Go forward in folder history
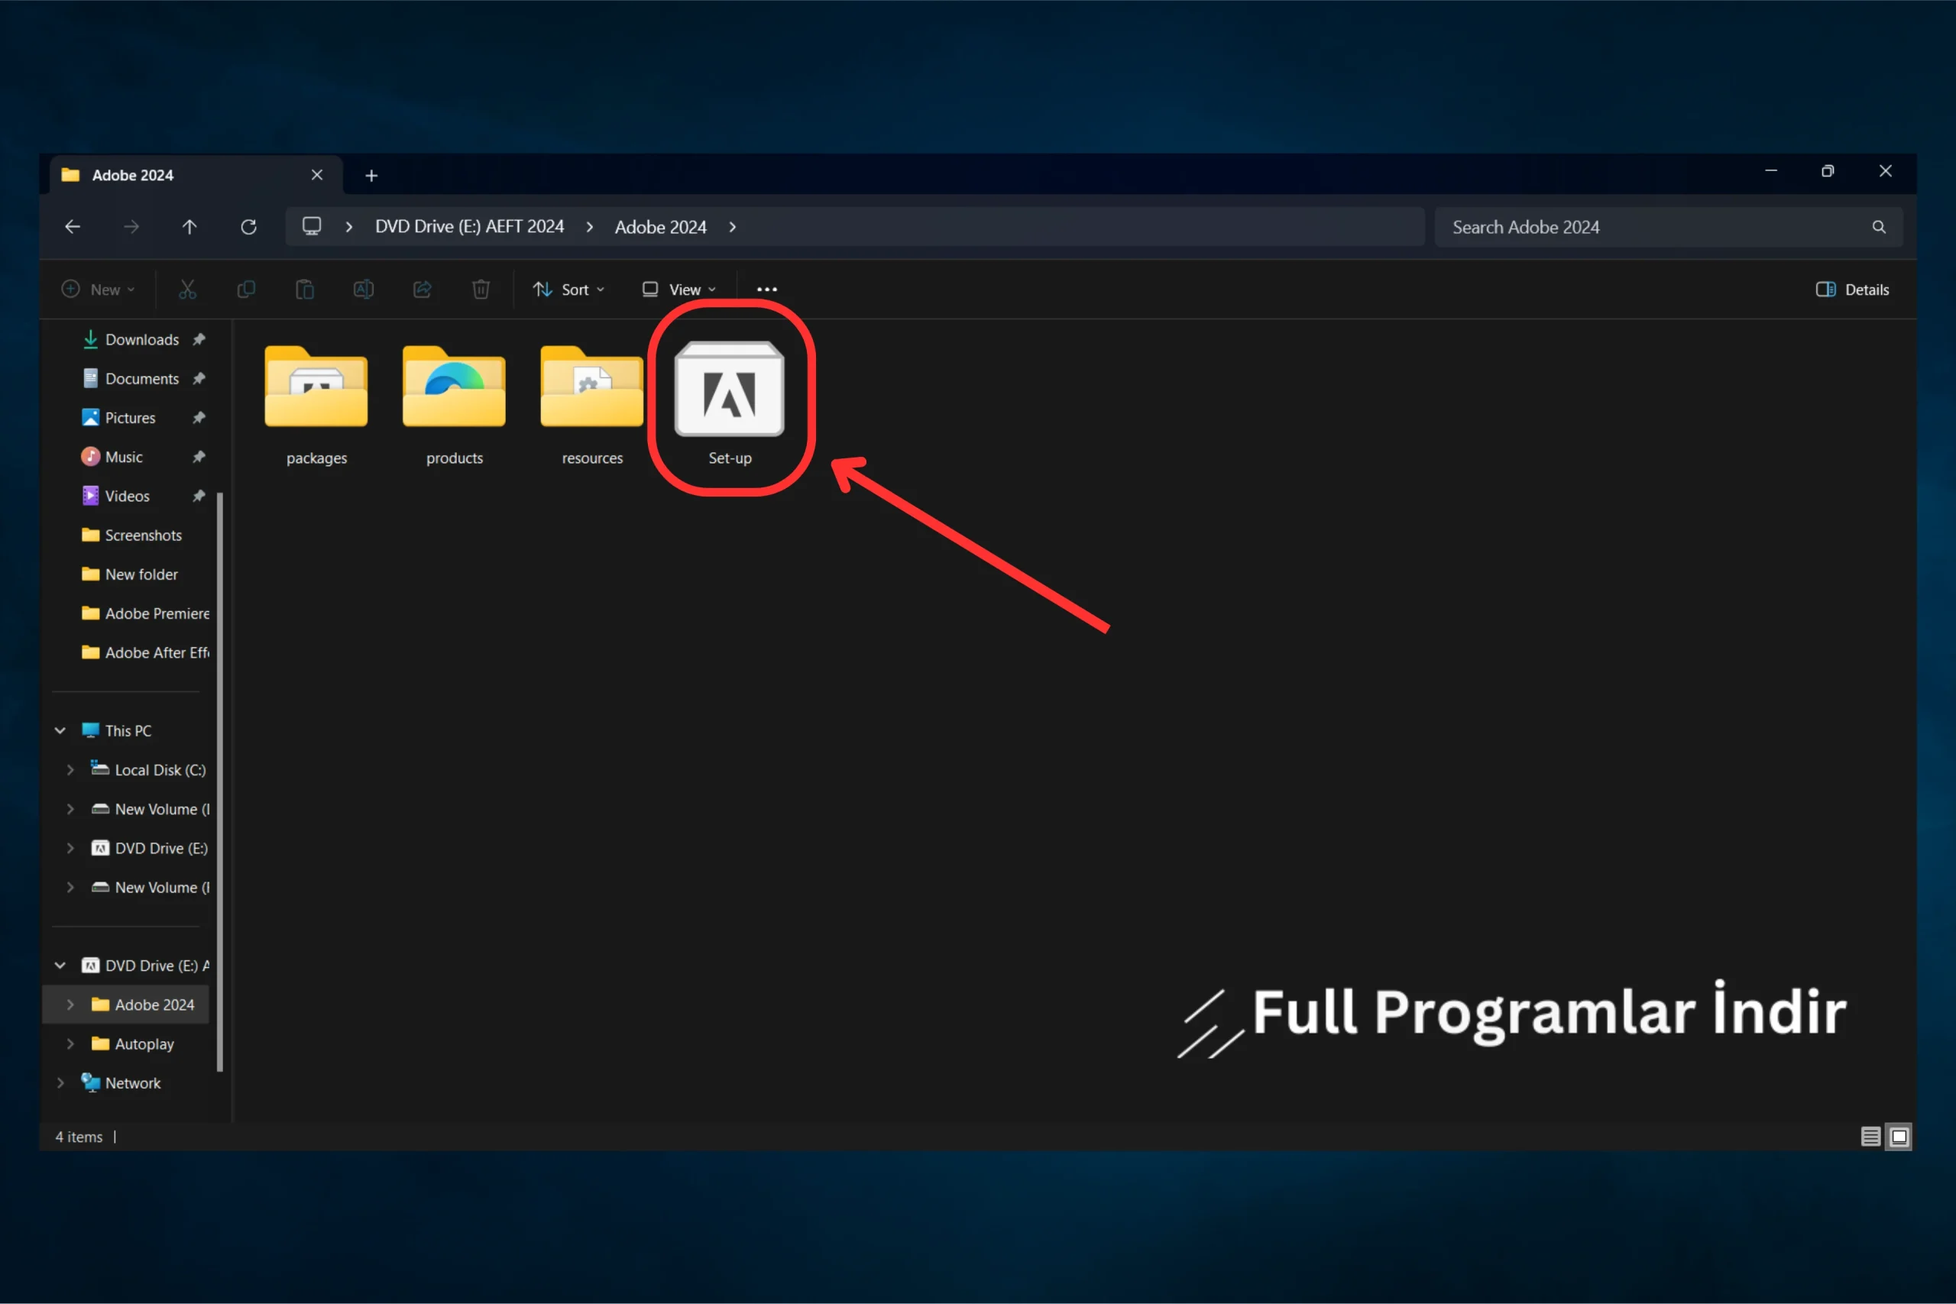 click(x=131, y=226)
